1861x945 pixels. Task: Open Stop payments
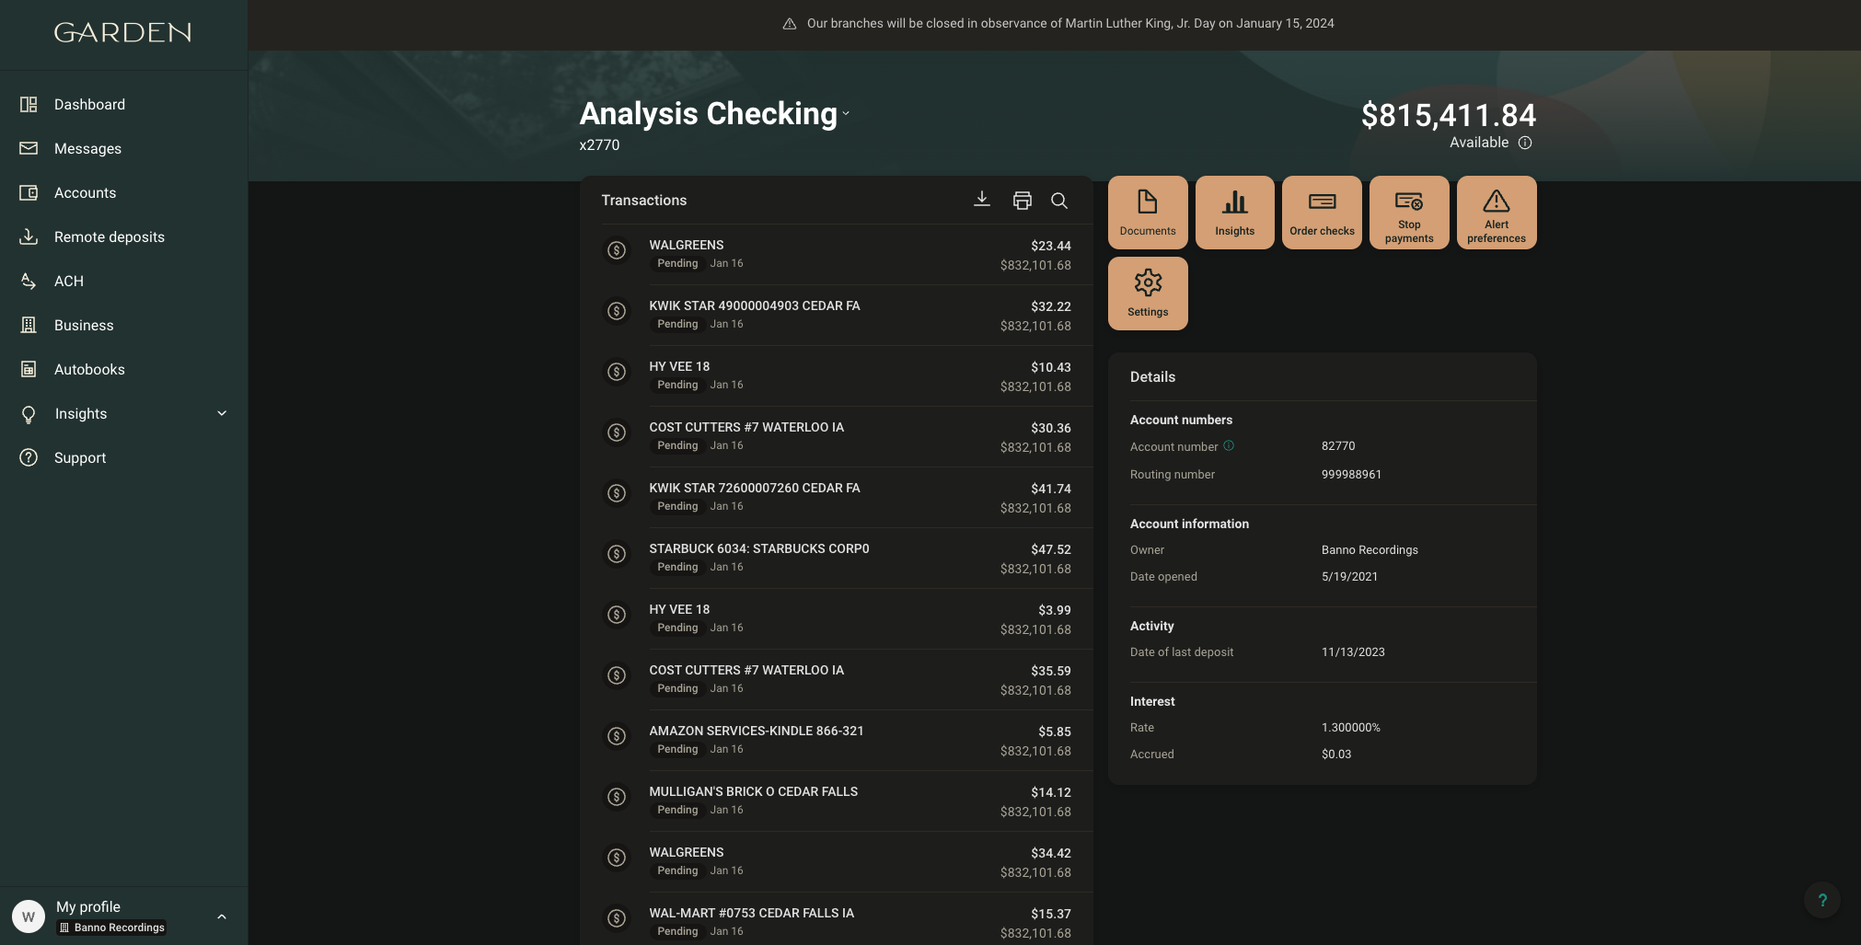(x=1408, y=213)
